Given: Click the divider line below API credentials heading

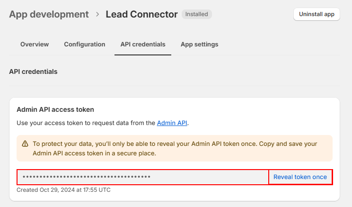Looking at the screenshot, I should 175,86.
